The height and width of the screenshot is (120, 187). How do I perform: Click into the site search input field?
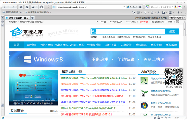click(131, 31)
